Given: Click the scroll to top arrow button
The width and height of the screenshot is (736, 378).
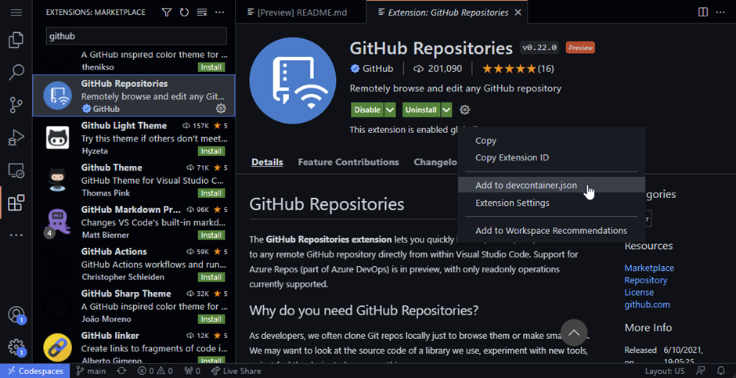Looking at the screenshot, I should point(574,333).
